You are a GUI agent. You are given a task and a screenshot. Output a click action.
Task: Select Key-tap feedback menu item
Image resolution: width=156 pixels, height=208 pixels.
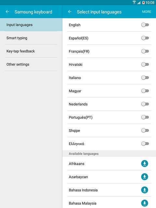pyautogui.click(x=31, y=51)
